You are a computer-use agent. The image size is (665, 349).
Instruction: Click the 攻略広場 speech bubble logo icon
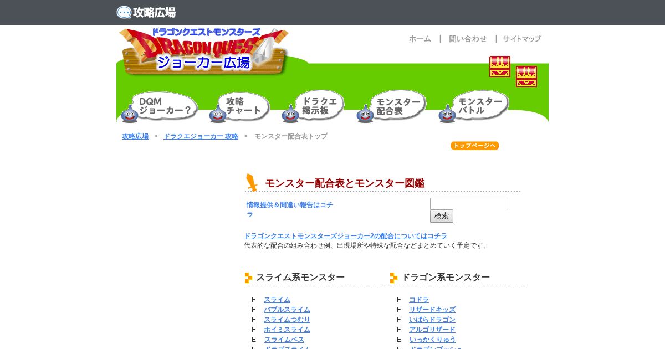[x=124, y=12]
